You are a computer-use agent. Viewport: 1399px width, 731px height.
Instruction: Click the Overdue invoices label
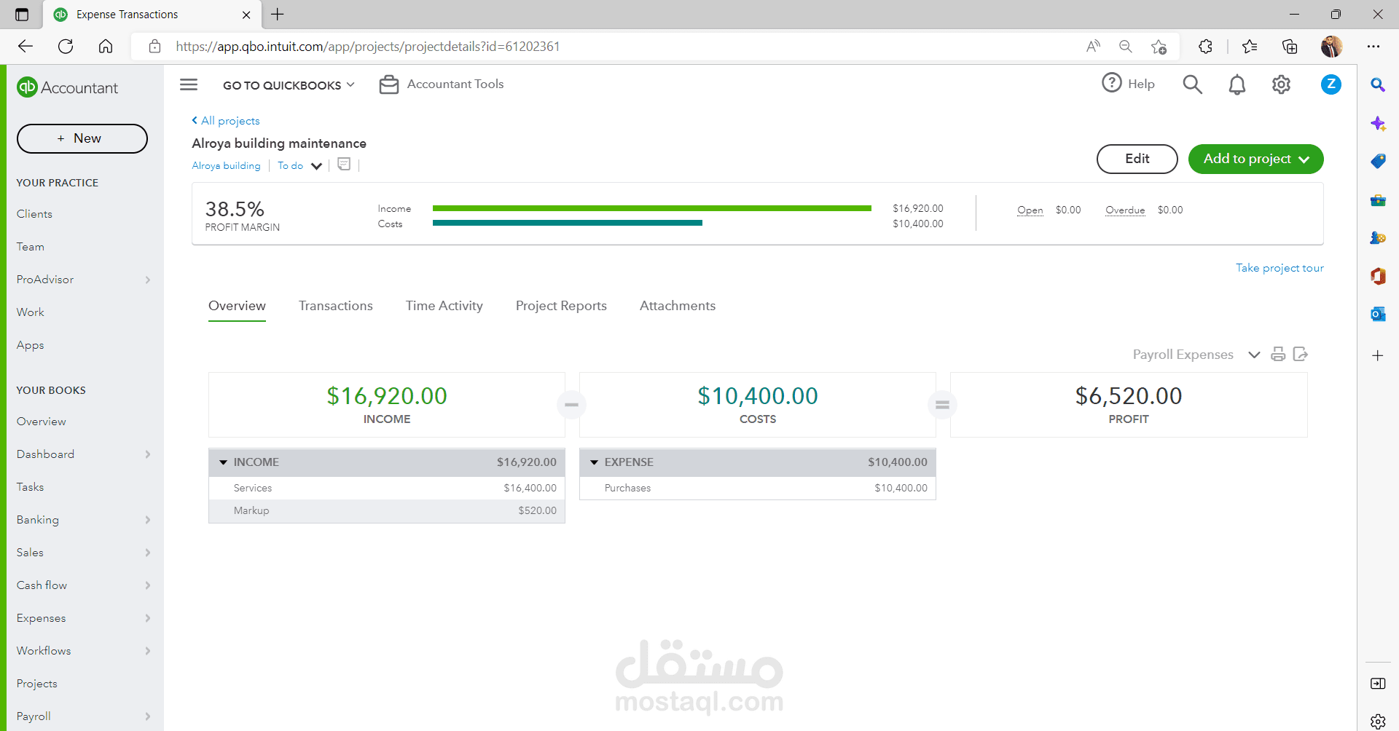click(1125, 210)
